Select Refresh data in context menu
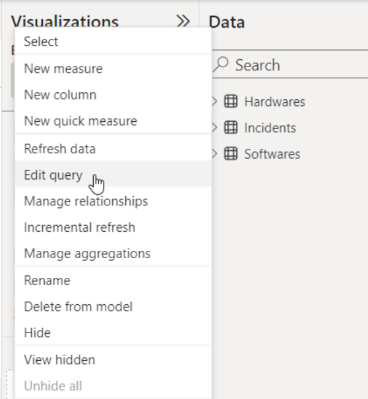This screenshot has width=368, height=399. (x=113, y=149)
